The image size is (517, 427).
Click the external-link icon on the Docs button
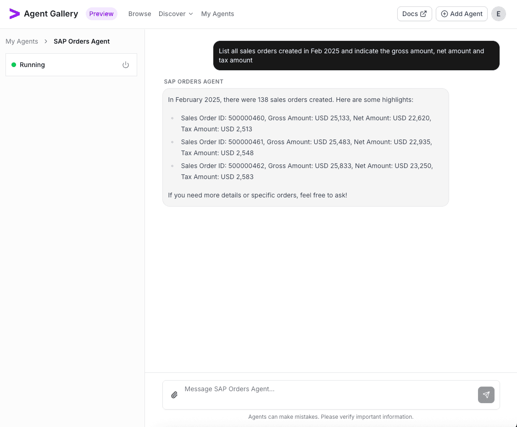pyautogui.click(x=424, y=14)
